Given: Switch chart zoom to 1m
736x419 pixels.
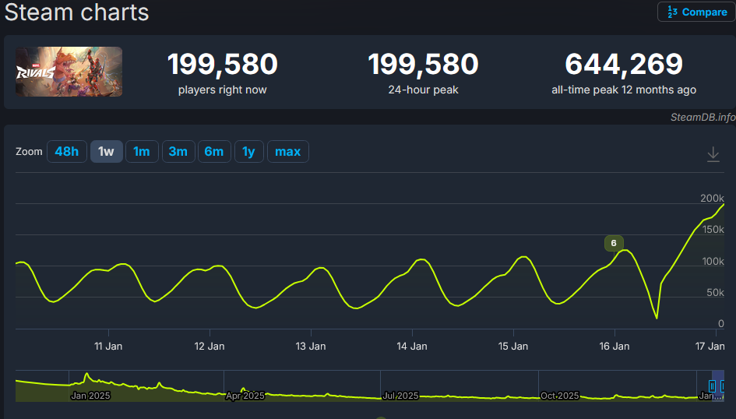Looking at the screenshot, I should click(x=142, y=152).
